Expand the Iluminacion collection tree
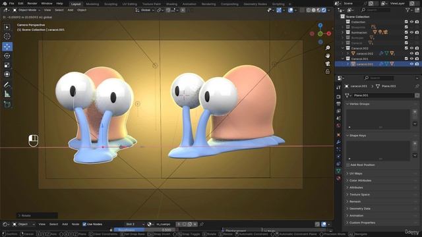 coord(343,32)
